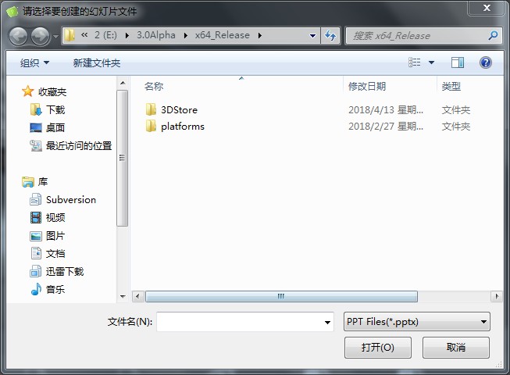Click the search magnifier icon
Viewport: 510px width, 375px height.
[x=493, y=35]
